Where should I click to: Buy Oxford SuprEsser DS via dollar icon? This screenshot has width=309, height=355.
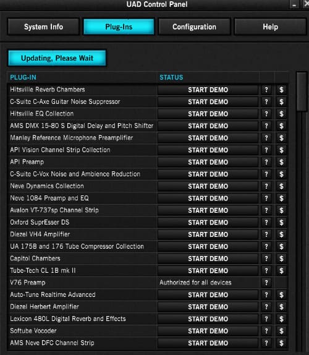tap(281, 223)
